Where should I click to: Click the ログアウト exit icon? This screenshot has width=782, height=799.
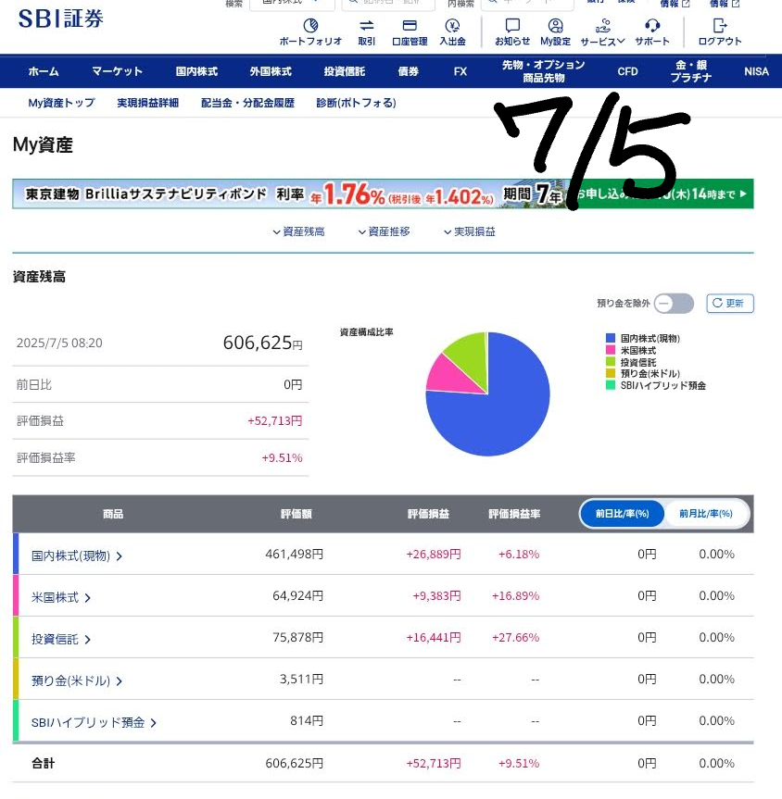719,26
